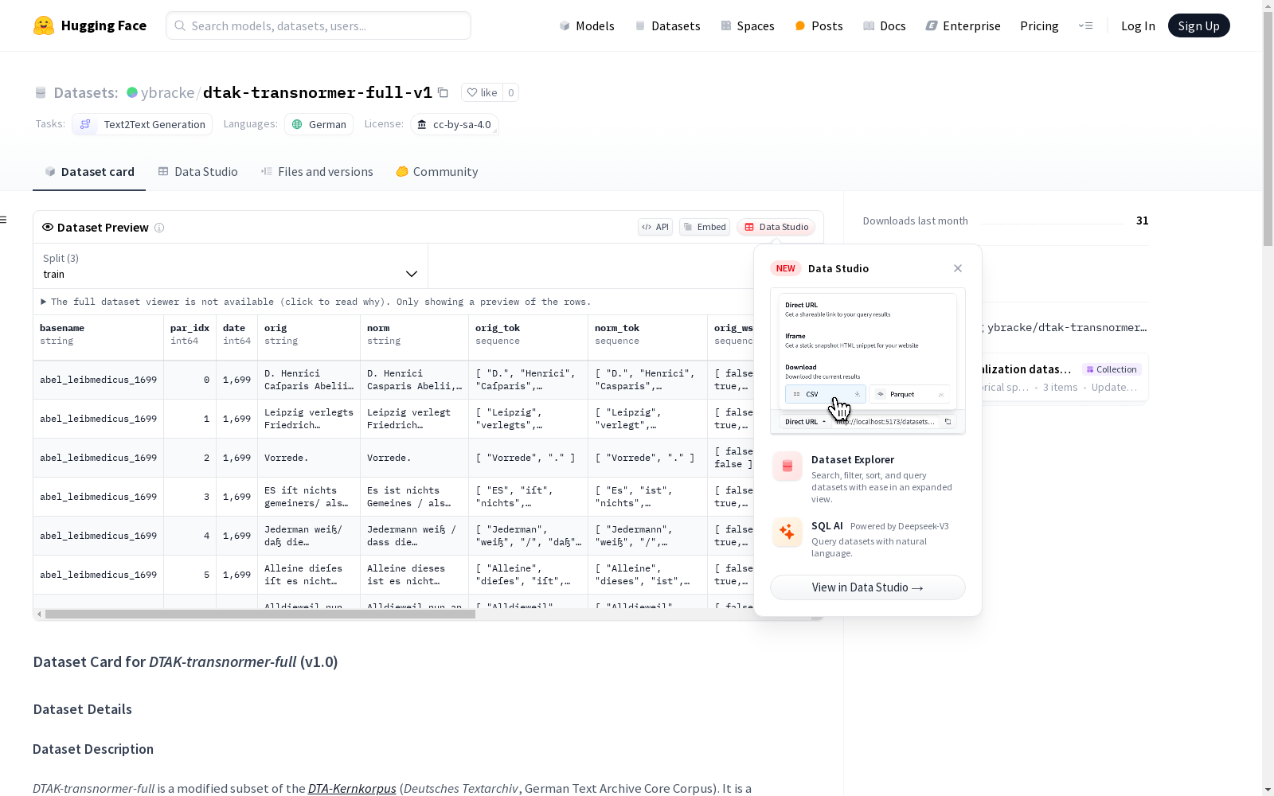Open the DTA-Kernkorpus link
1274x796 pixels.
[352, 788]
